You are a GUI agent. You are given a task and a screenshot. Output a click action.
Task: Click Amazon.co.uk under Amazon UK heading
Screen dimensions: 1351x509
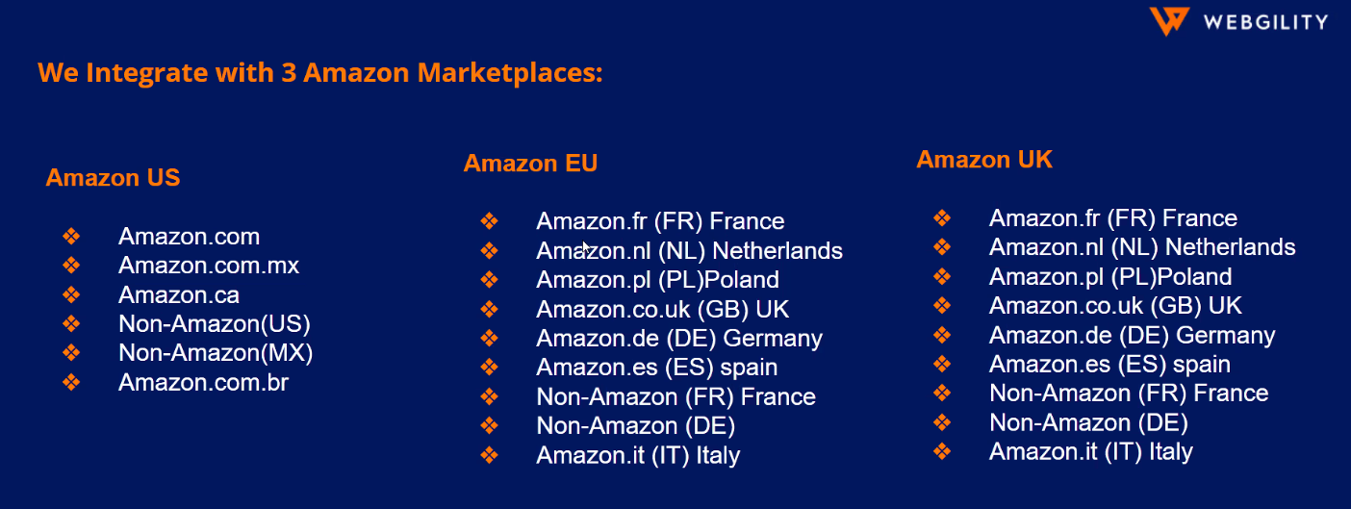(x=1115, y=306)
